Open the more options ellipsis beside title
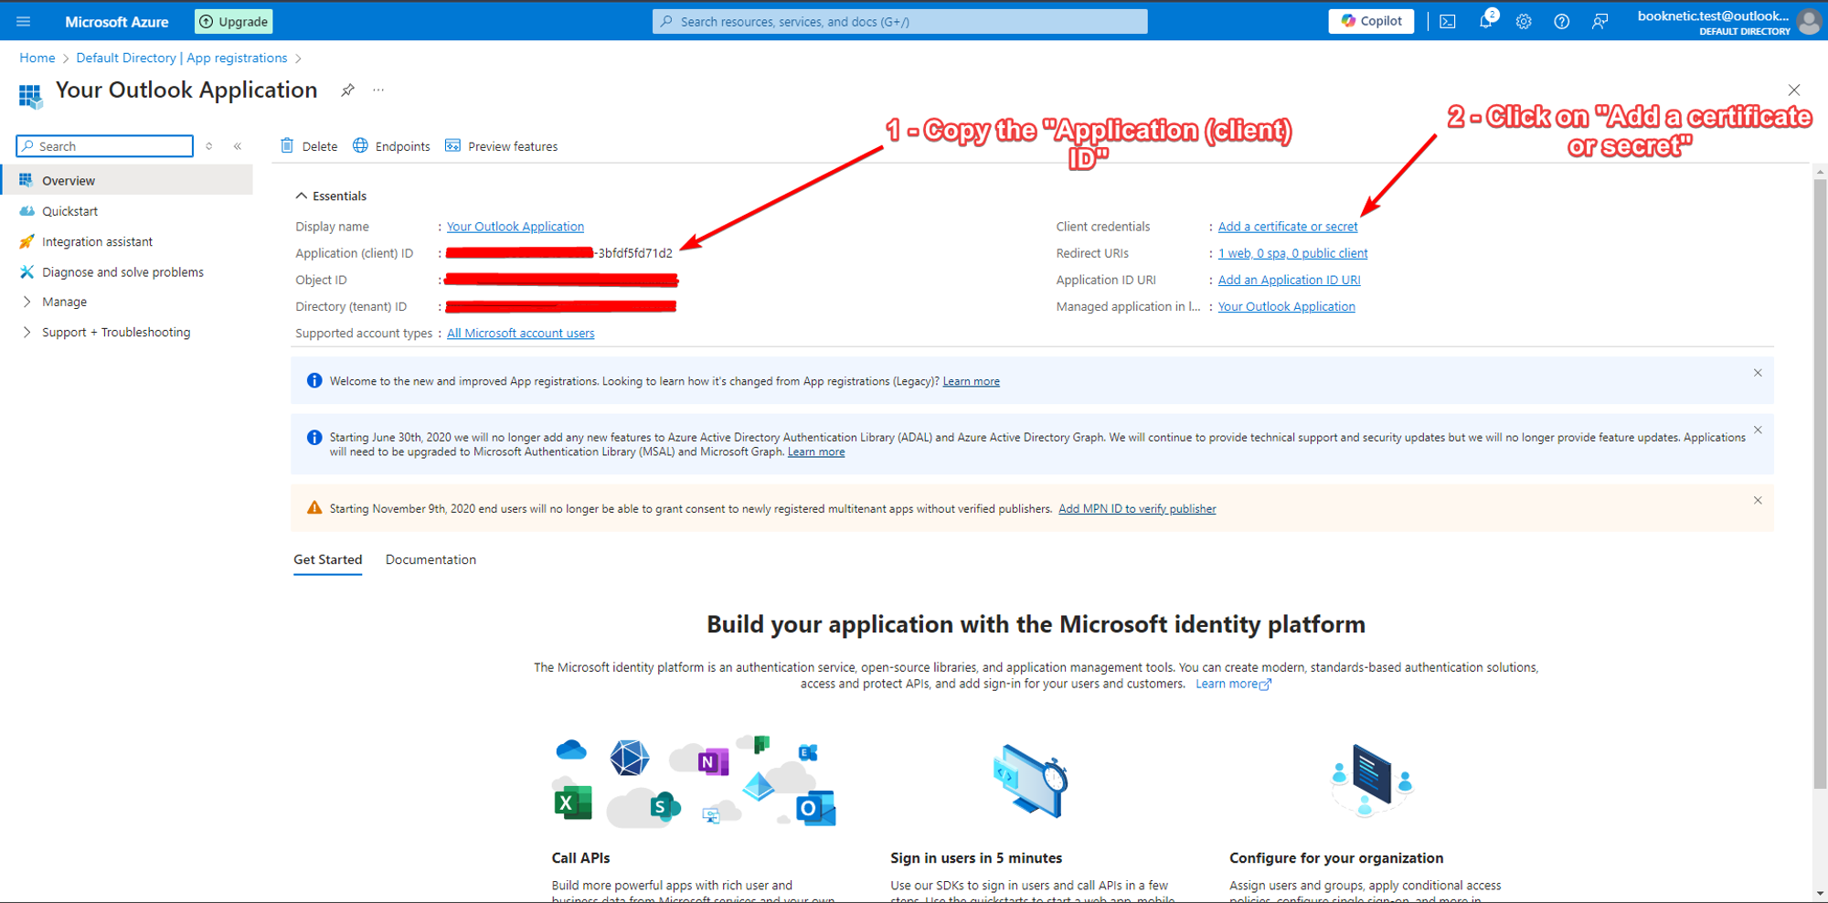This screenshot has width=1828, height=903. (378, 90)
